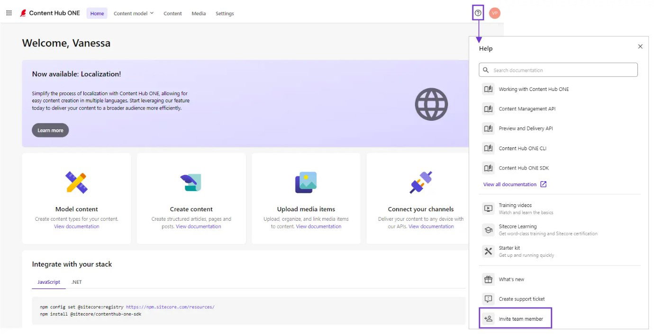Select Starter kit text entry
654x334 pixels.
point(509,248)
